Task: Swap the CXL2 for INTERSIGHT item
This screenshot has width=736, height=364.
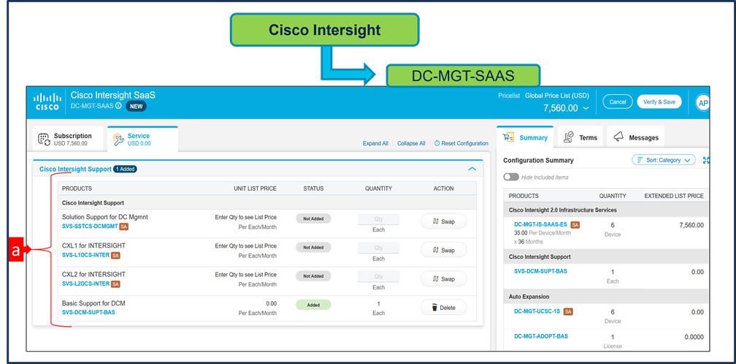Action: (444, 279)
